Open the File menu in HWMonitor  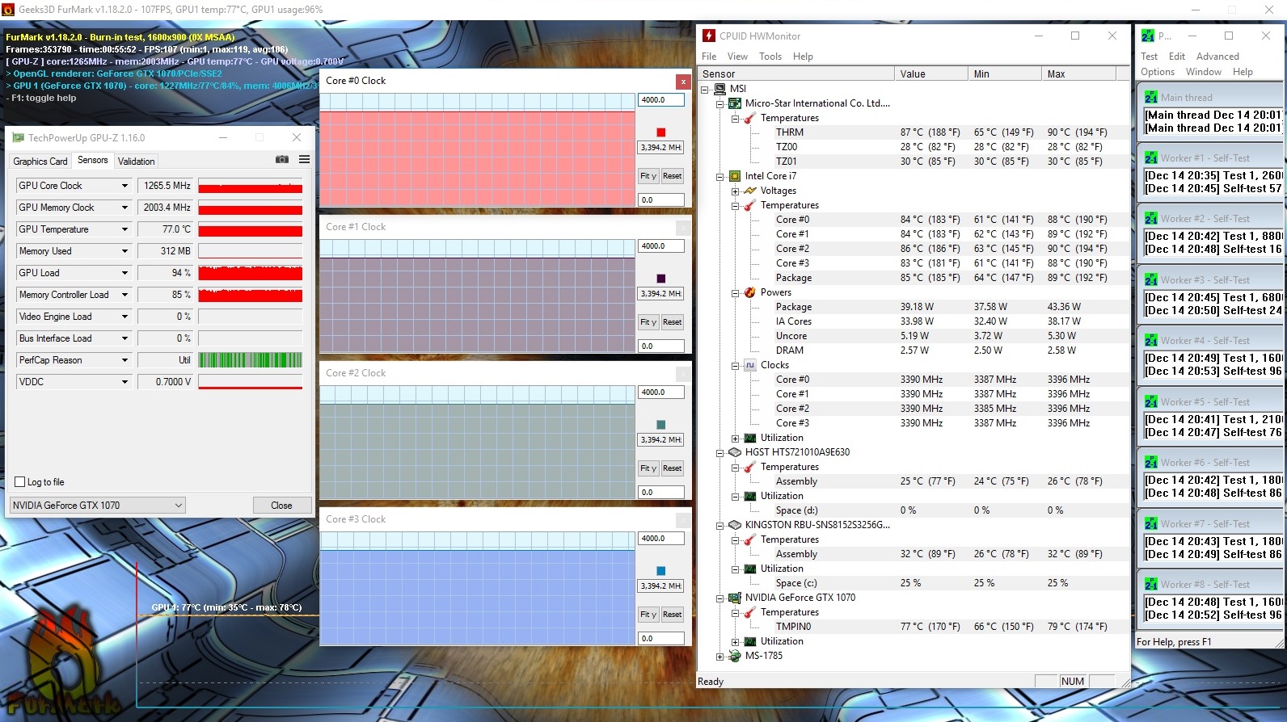tap(709, 57)
